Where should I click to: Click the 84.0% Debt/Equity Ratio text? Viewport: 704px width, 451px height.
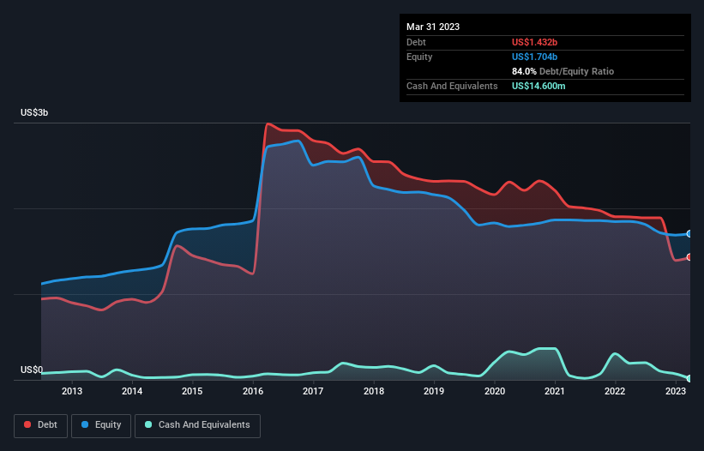[563, 71]
